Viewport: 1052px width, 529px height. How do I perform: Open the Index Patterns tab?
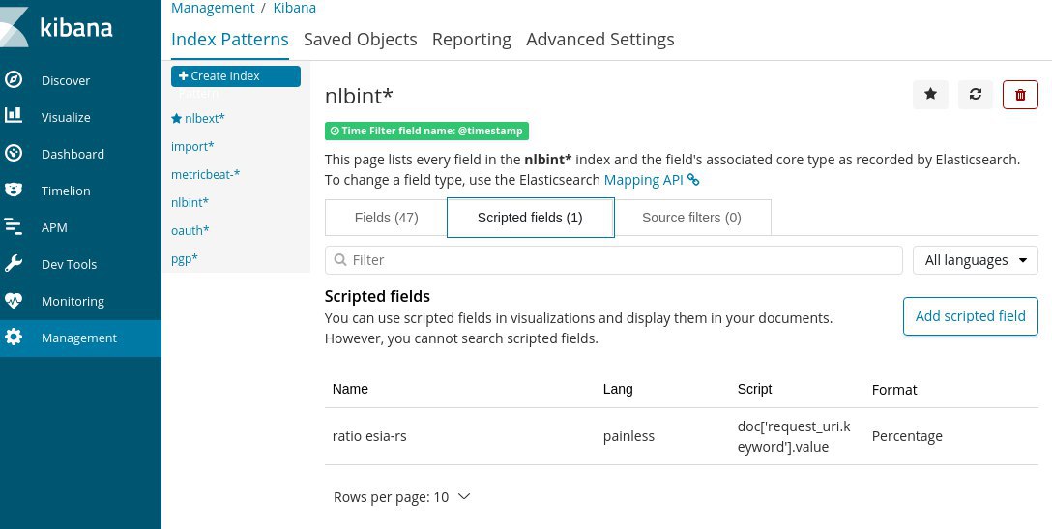pyautogui.click(x=230, y=40)
